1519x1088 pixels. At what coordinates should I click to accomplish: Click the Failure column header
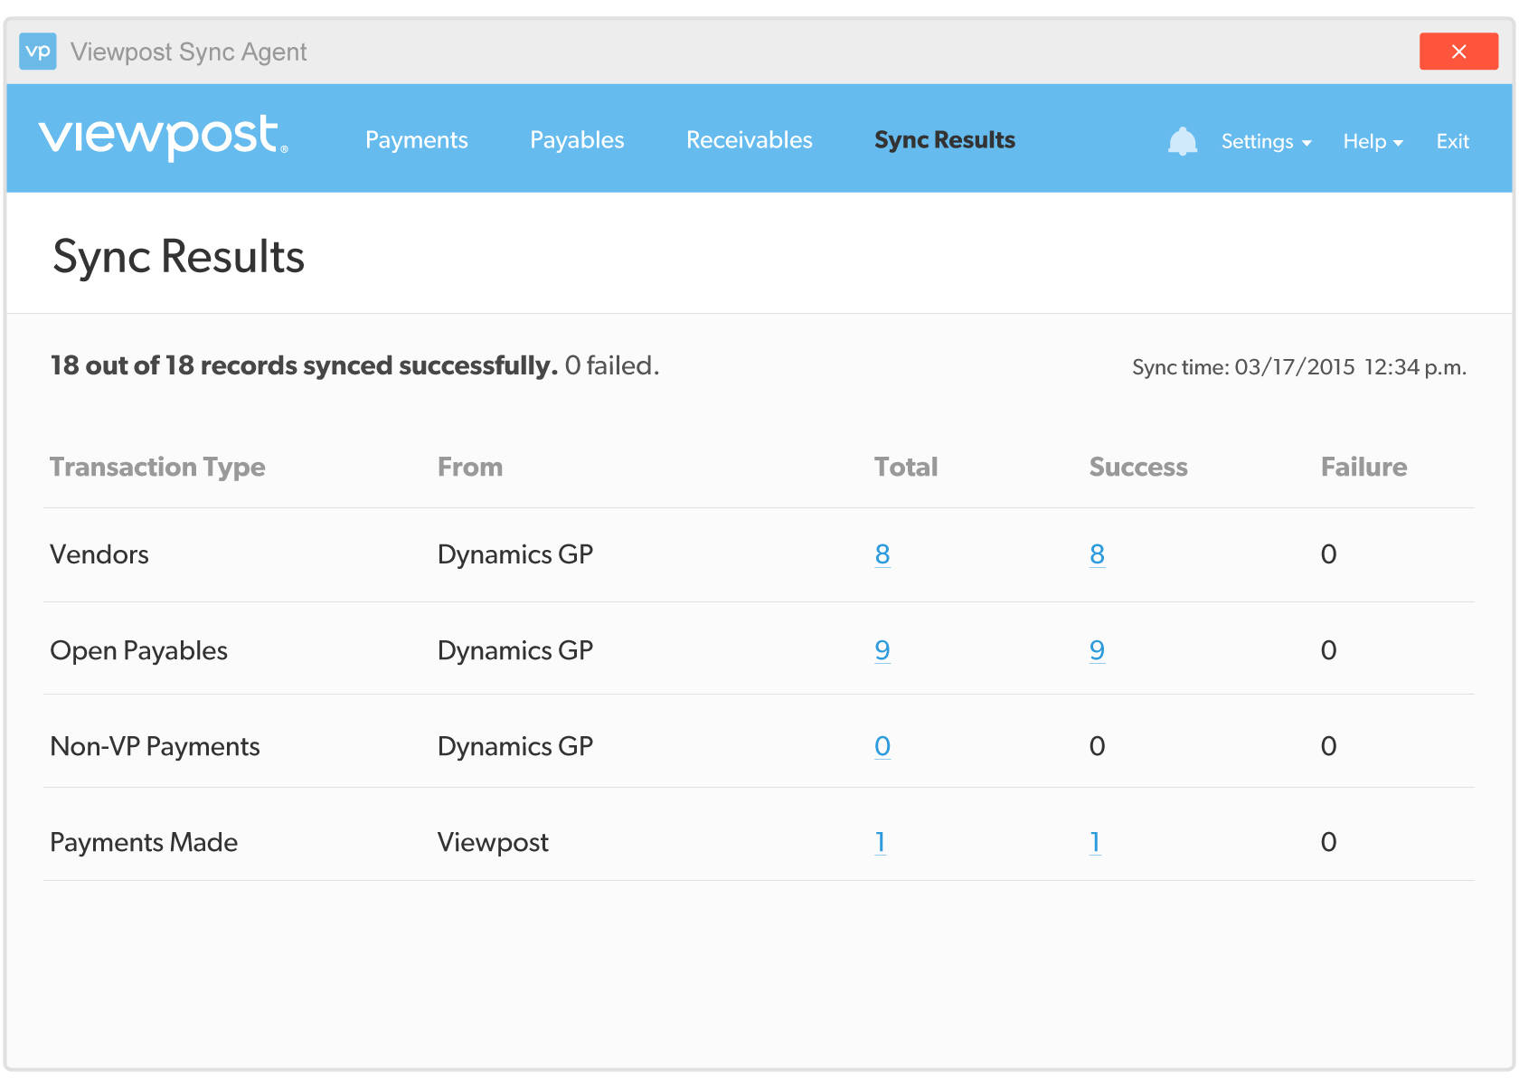[1363, 467]
